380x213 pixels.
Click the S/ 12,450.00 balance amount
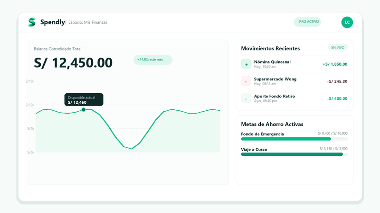[73, 63]
